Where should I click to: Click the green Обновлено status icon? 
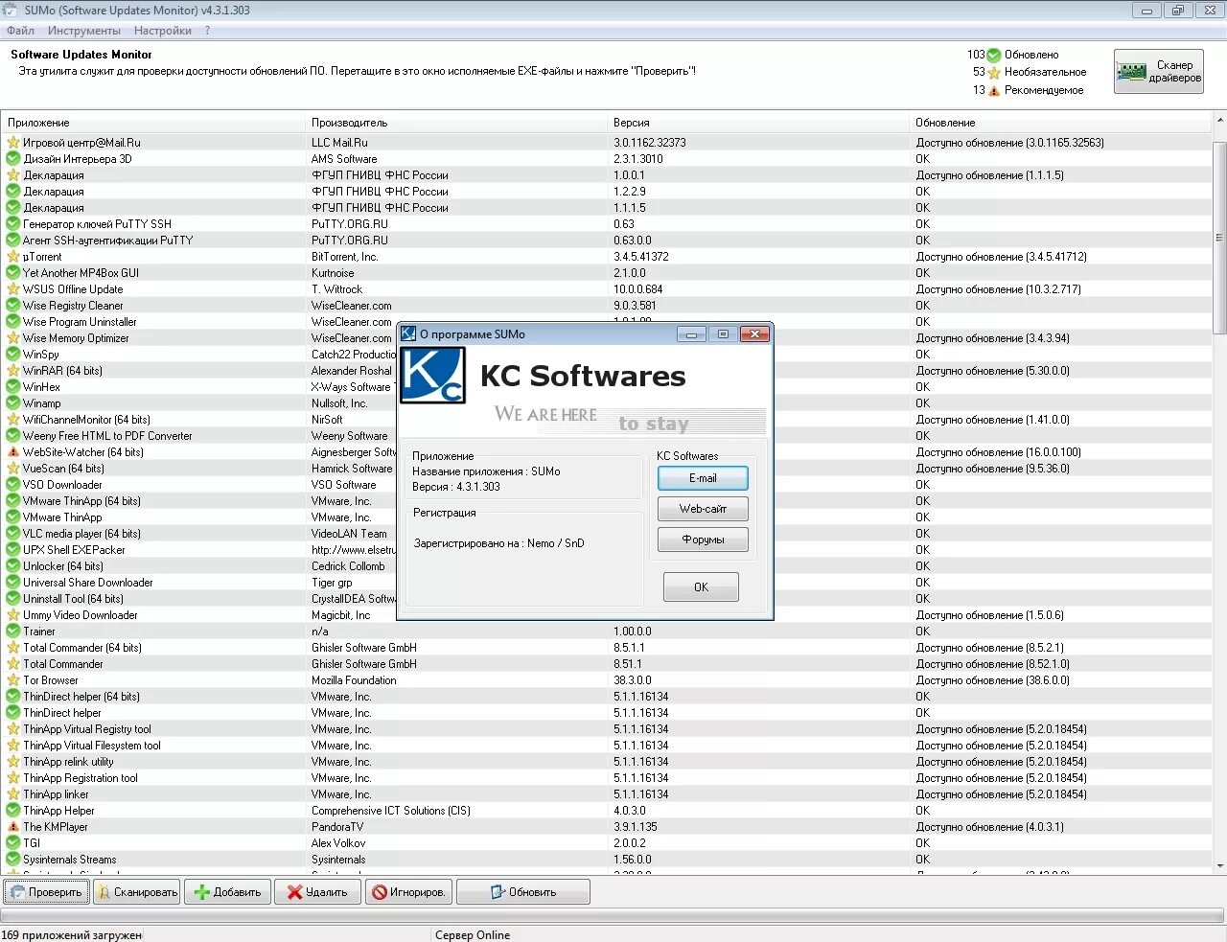[x=994, y=55]
